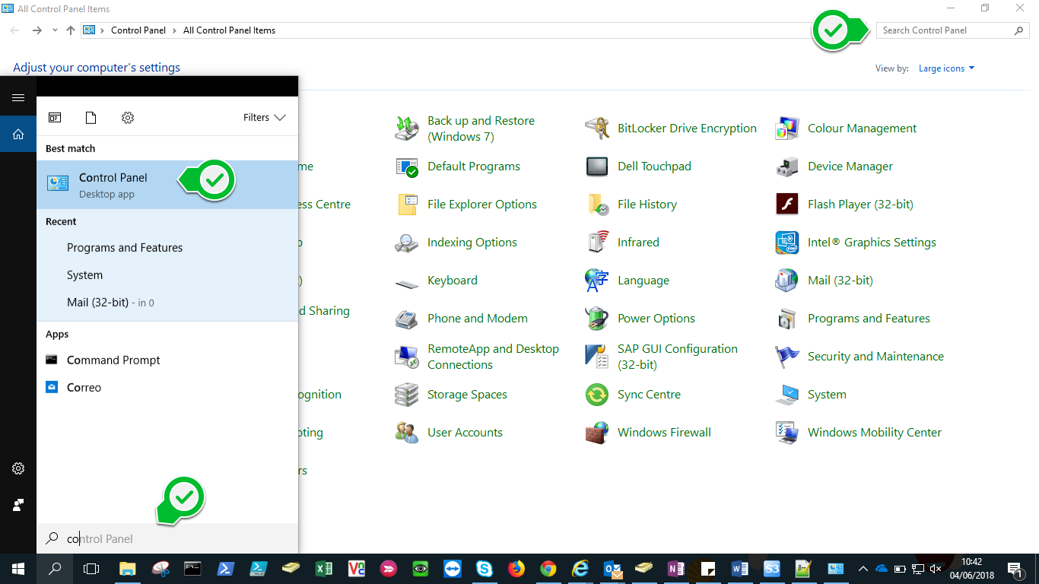This screenshot has width=1039, height=584.
Task: Open Intel Graphics Settings icon
Action: click(x=787, y=243)
